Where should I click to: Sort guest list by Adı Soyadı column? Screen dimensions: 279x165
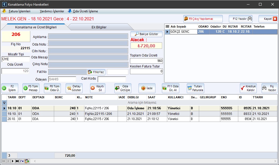(183, 27)
